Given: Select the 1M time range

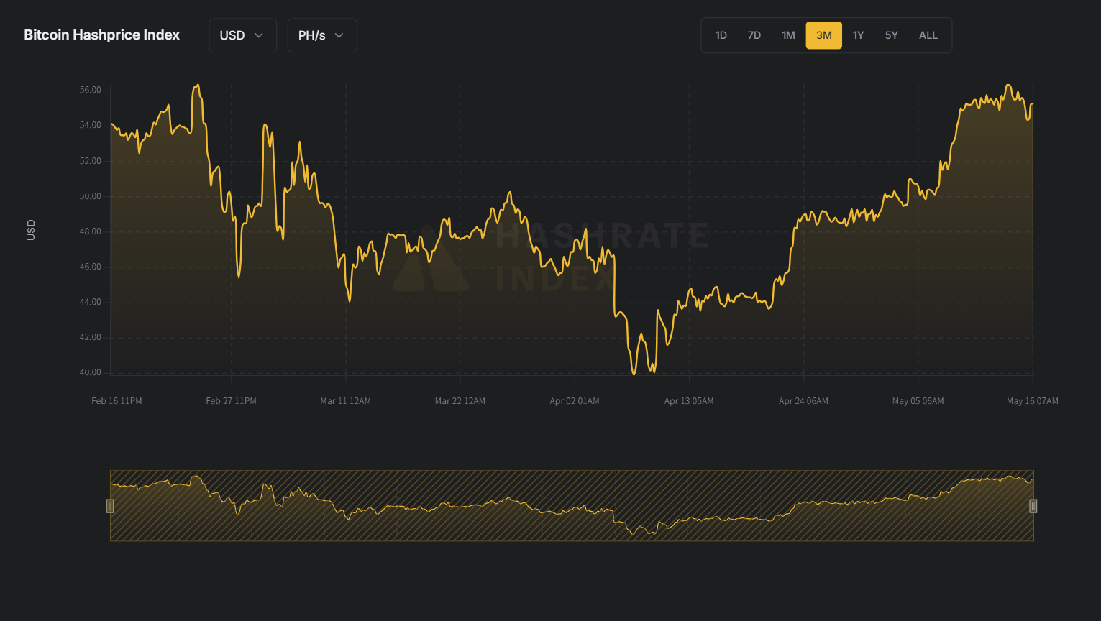Looking at the screenshot, I should pyautogui.click(x=789, y=35).
